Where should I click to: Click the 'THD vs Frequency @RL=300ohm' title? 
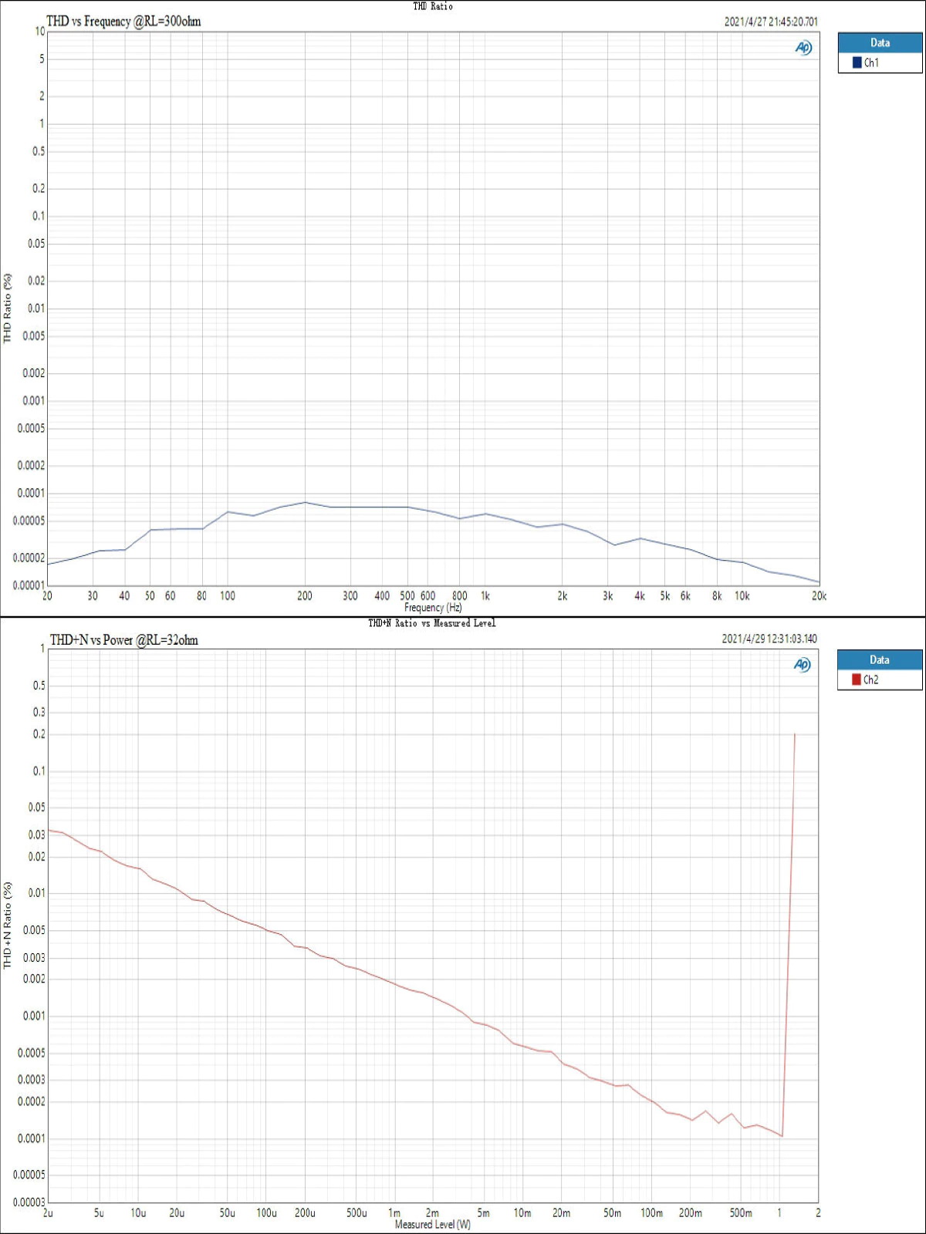[x=123, y=22]
